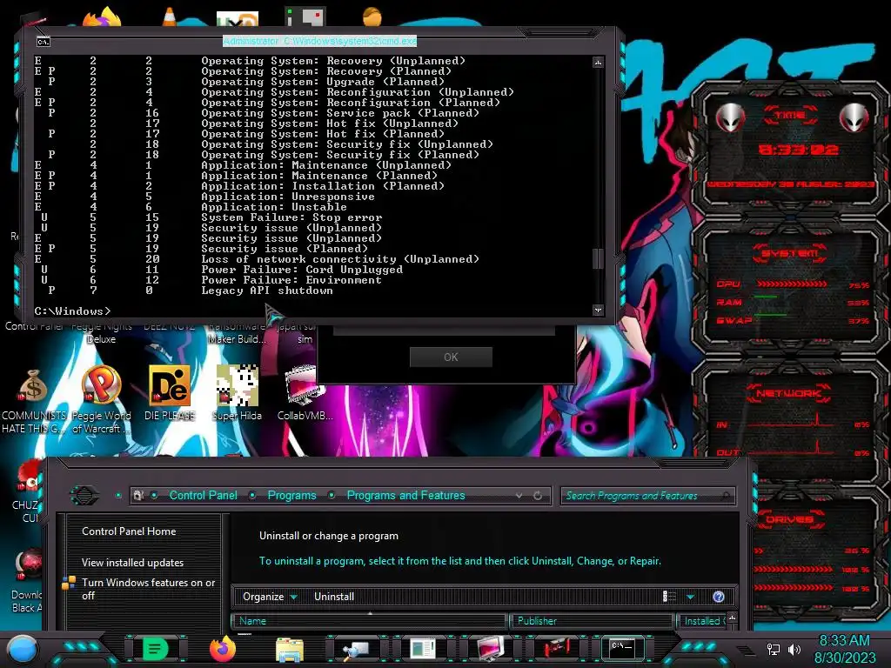Click the Control Panel back navigation button
This screenshot has width=891, height=668.
(x=84, y=495)
